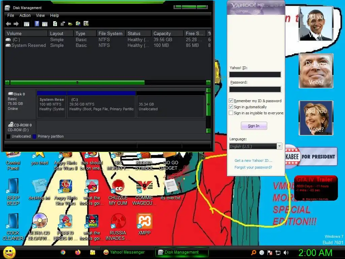345x259 pixels.
Task: Click the Properties toolbar icon with hand
Action: (63, 24)
